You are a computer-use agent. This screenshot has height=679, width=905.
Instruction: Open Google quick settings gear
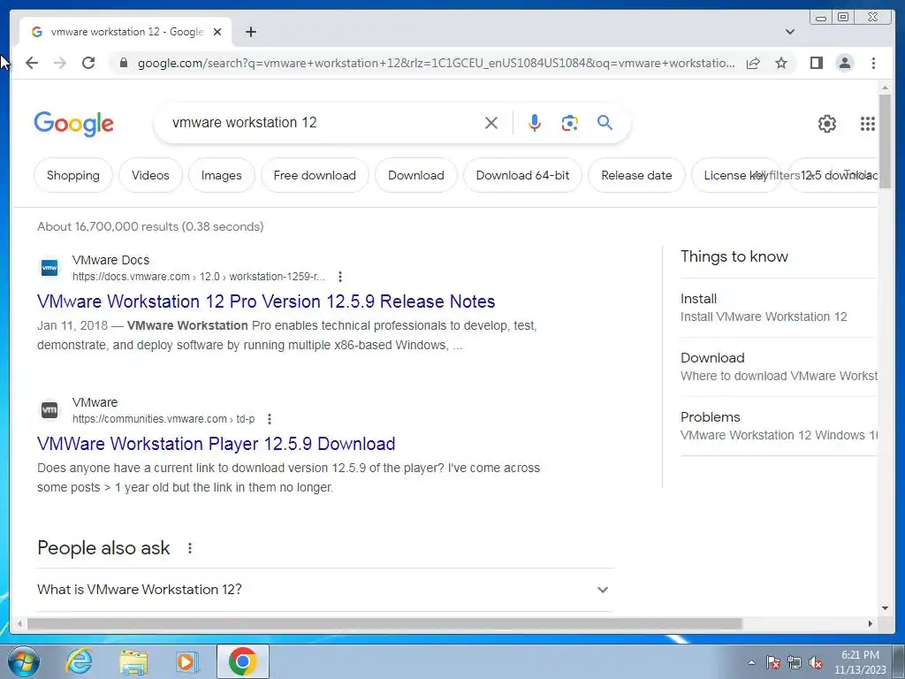click(x=827, y=124)
